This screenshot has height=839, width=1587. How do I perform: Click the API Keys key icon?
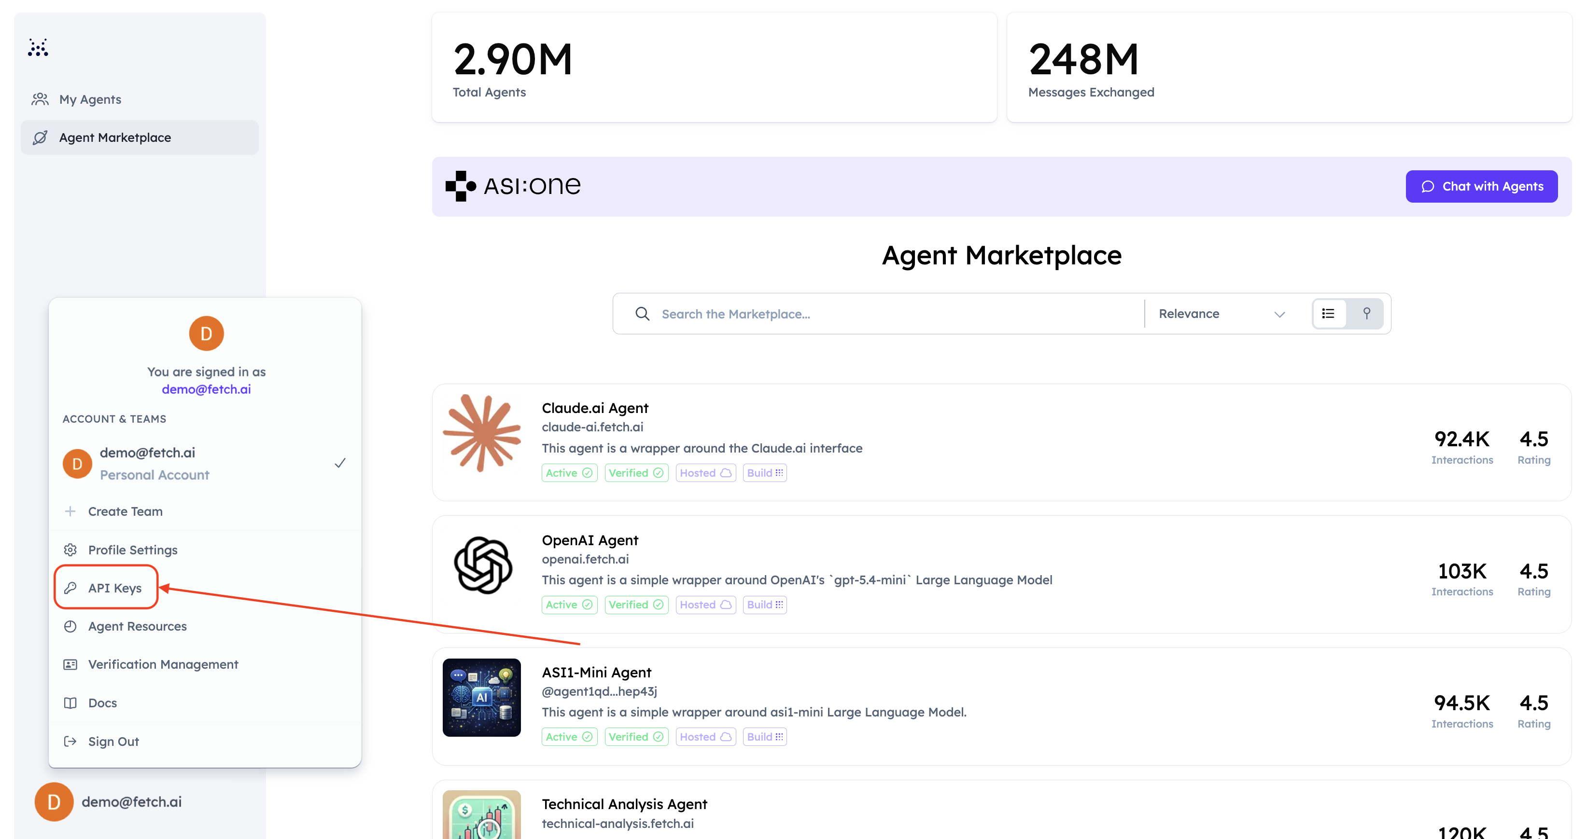coord(70,588)
